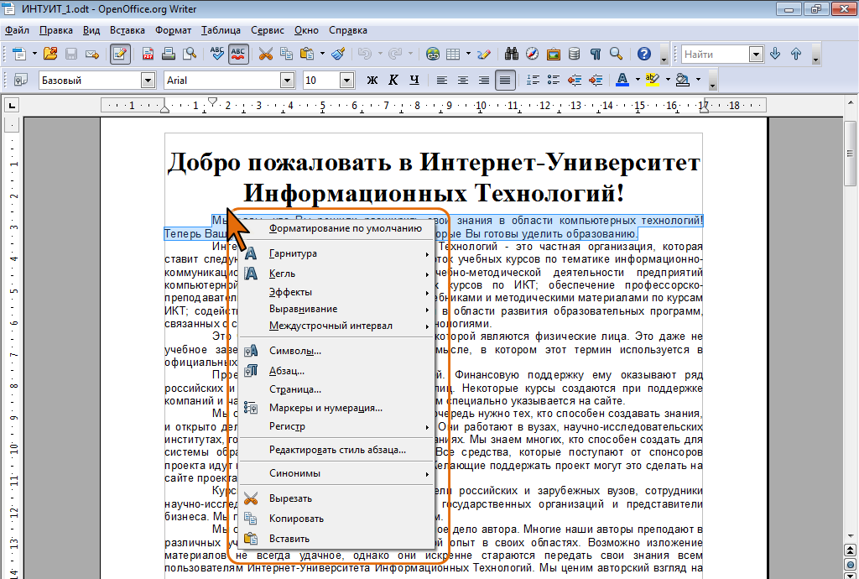Choose Символы... in the context menu

point(337,351)
